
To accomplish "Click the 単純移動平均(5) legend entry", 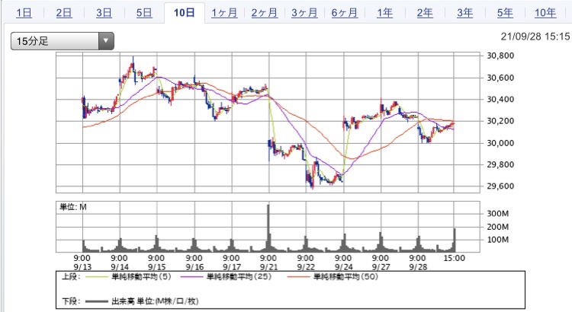I will point(141,277).
